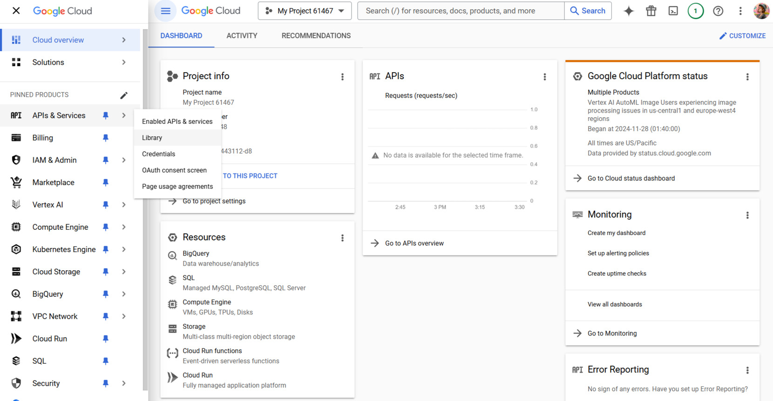Open Error Reporting card three-dot menu

[747, 370]
